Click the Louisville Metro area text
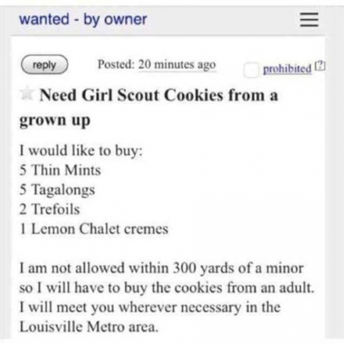 (x=89, y=327)
